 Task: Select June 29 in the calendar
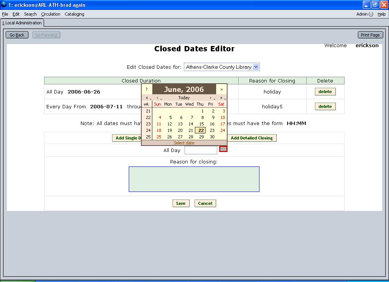[x=201, y=137]
